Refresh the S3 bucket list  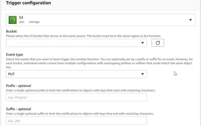point(158,43)
